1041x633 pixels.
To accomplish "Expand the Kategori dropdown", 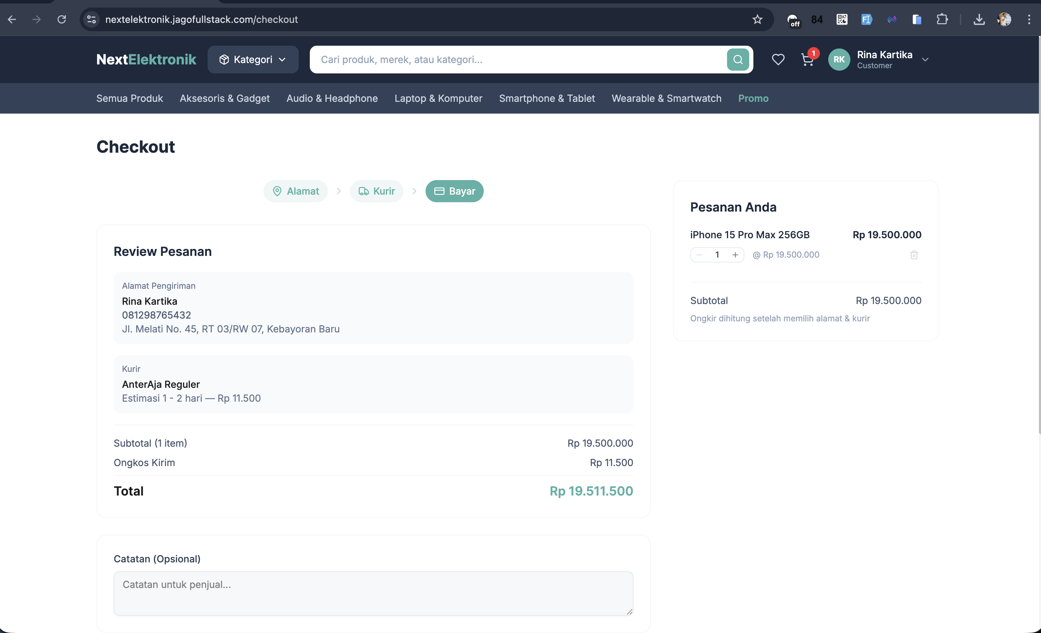I will tap(253, 60).
